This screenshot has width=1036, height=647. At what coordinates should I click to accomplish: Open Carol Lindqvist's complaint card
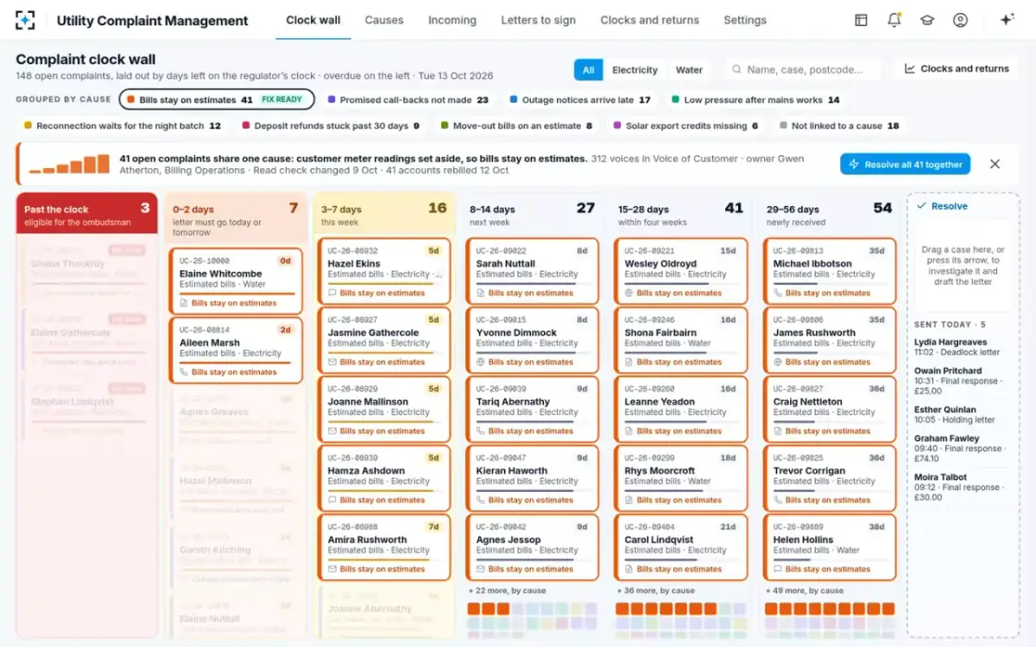[x=681, y=548]
